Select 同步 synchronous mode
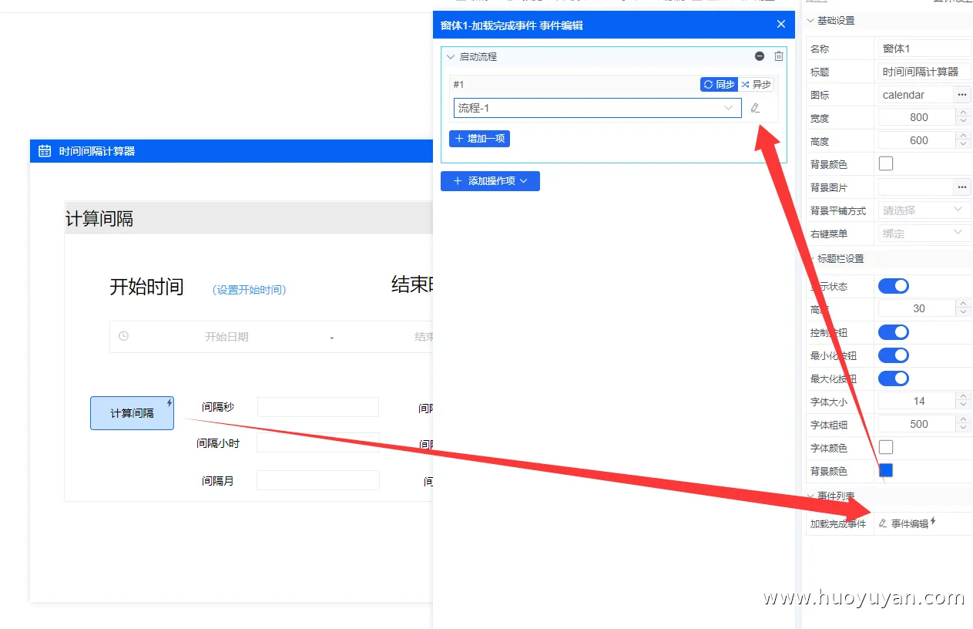This screenshot has width=973, height=629. point(719,84)
